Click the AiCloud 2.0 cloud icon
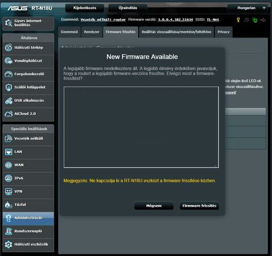 [8, 114]
